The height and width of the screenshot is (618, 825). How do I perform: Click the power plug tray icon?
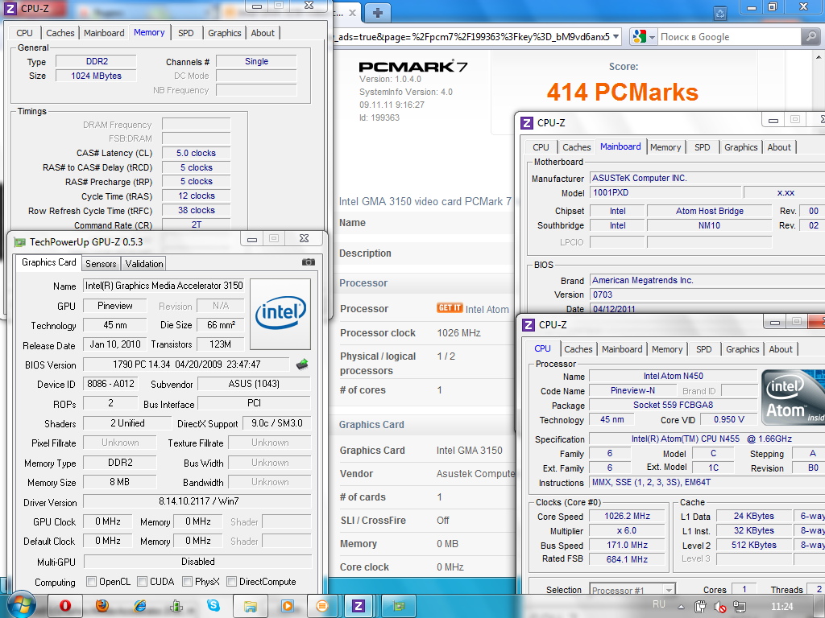coord(700,607)
